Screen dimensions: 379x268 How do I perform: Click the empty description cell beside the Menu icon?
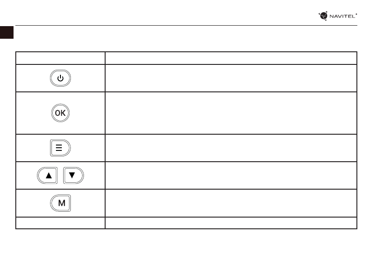pos(231,148)
